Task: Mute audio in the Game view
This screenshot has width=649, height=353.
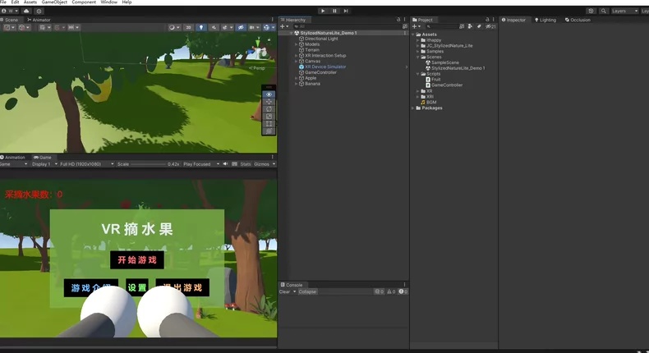Action: click(x=225, y=164)
